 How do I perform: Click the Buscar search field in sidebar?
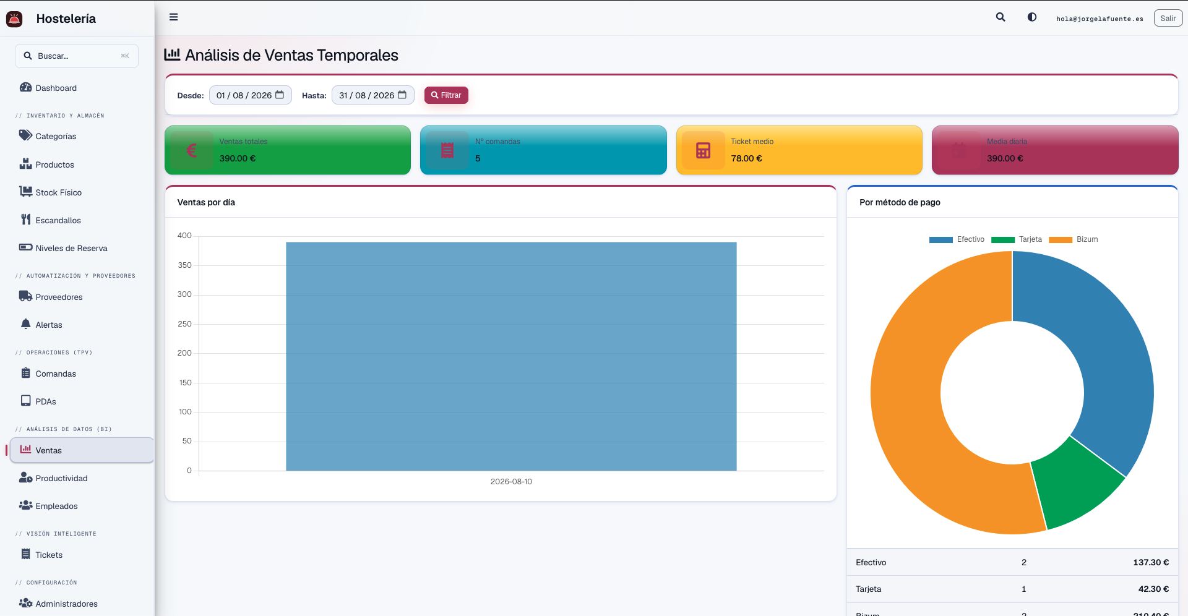point(77,56)
